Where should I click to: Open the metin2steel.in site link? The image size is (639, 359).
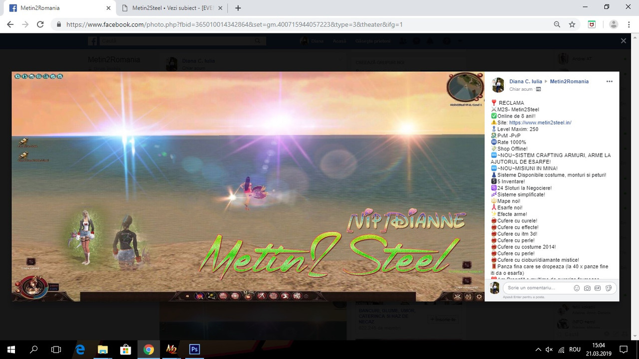click(x=540, y=123)
